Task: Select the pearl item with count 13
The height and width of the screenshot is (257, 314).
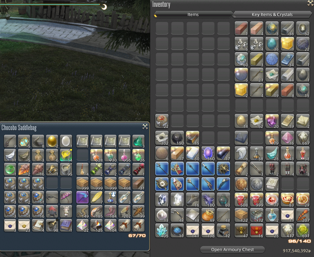Action: tap(162, 215)
